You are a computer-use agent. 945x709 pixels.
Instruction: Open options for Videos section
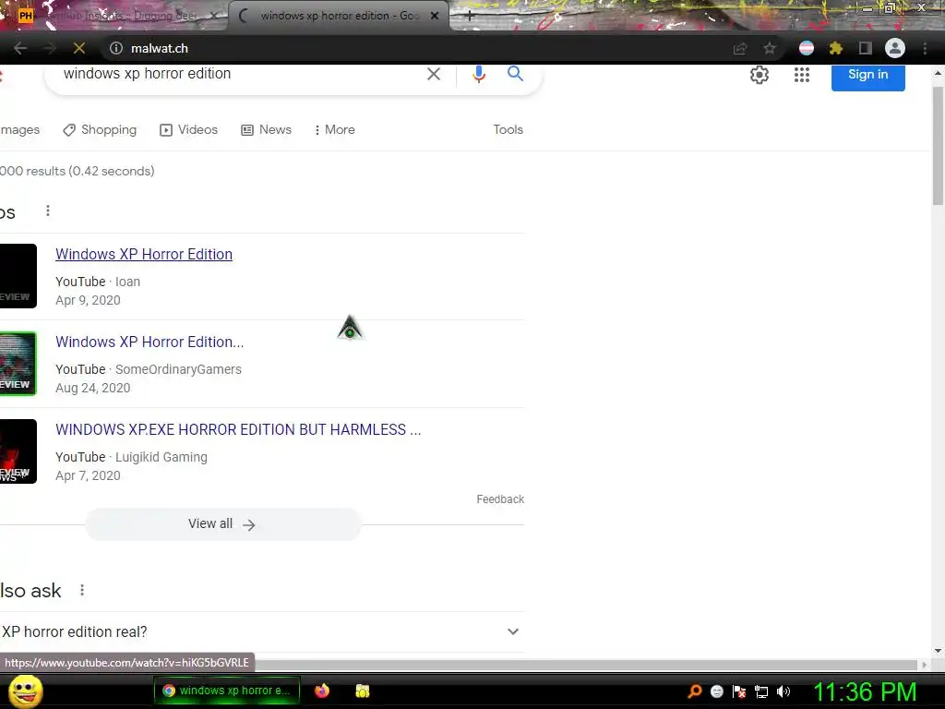pos(48,211)
